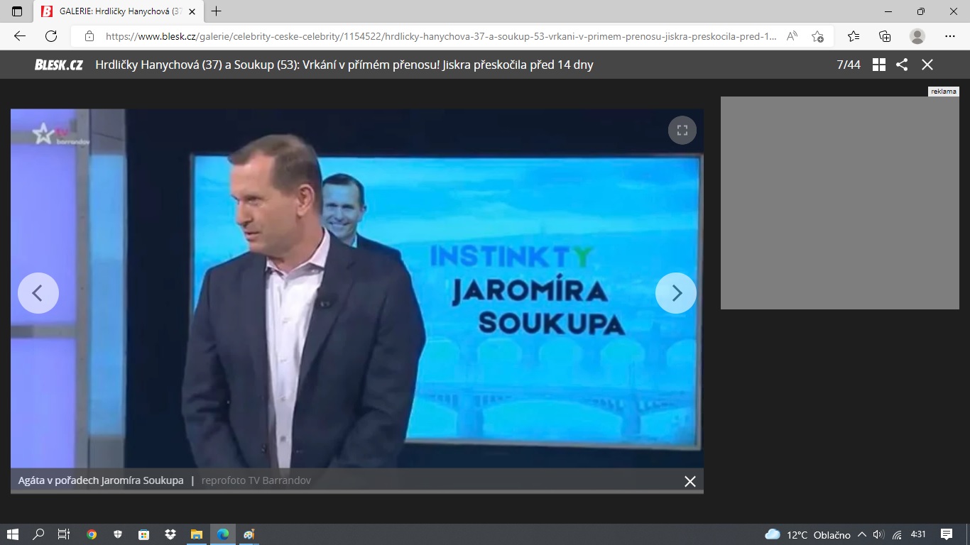Show hidden system tray icons
Image resolution: width=970 pixels, height=545 pixels.
pyautogui.click(x=862, y=534)
